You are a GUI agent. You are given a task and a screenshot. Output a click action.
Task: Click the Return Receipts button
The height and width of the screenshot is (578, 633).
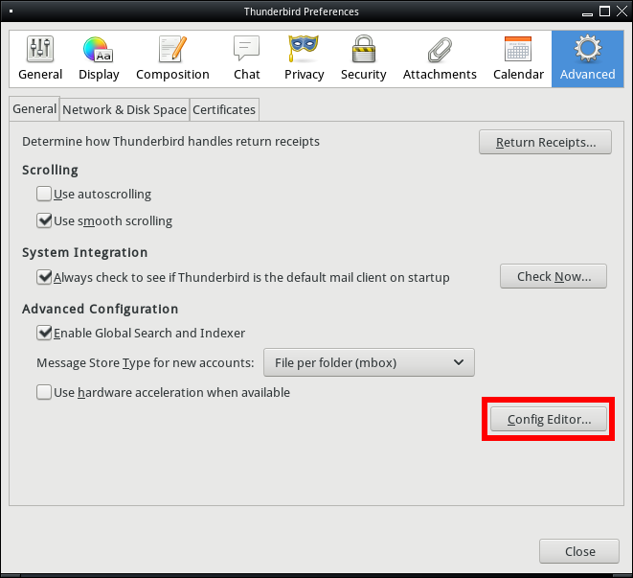546,142
